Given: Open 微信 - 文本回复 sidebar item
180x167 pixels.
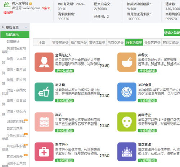Looking at the screenshot, I should pos(14,61).
